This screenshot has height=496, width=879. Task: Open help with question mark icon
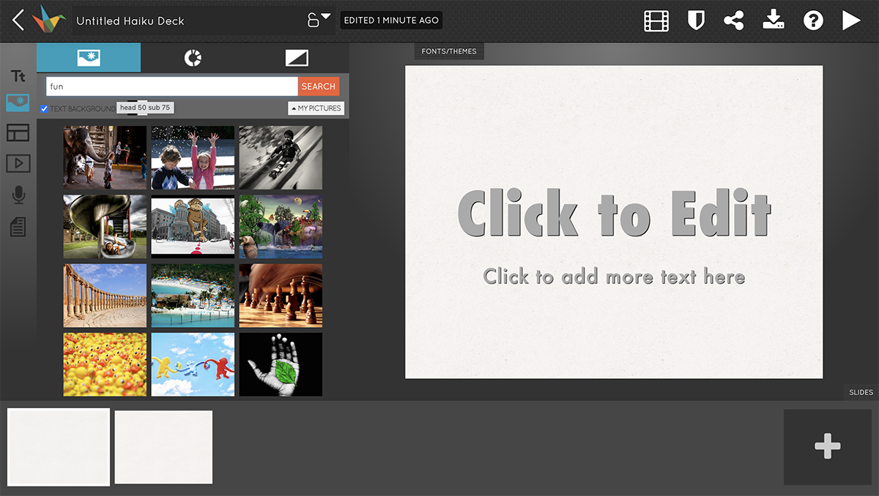coord(813,20)
